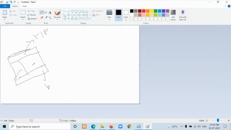Screen dimensions: 231x130
Task: Open the Brushes dropdown arrow
Action: click(x=57, y=19)
